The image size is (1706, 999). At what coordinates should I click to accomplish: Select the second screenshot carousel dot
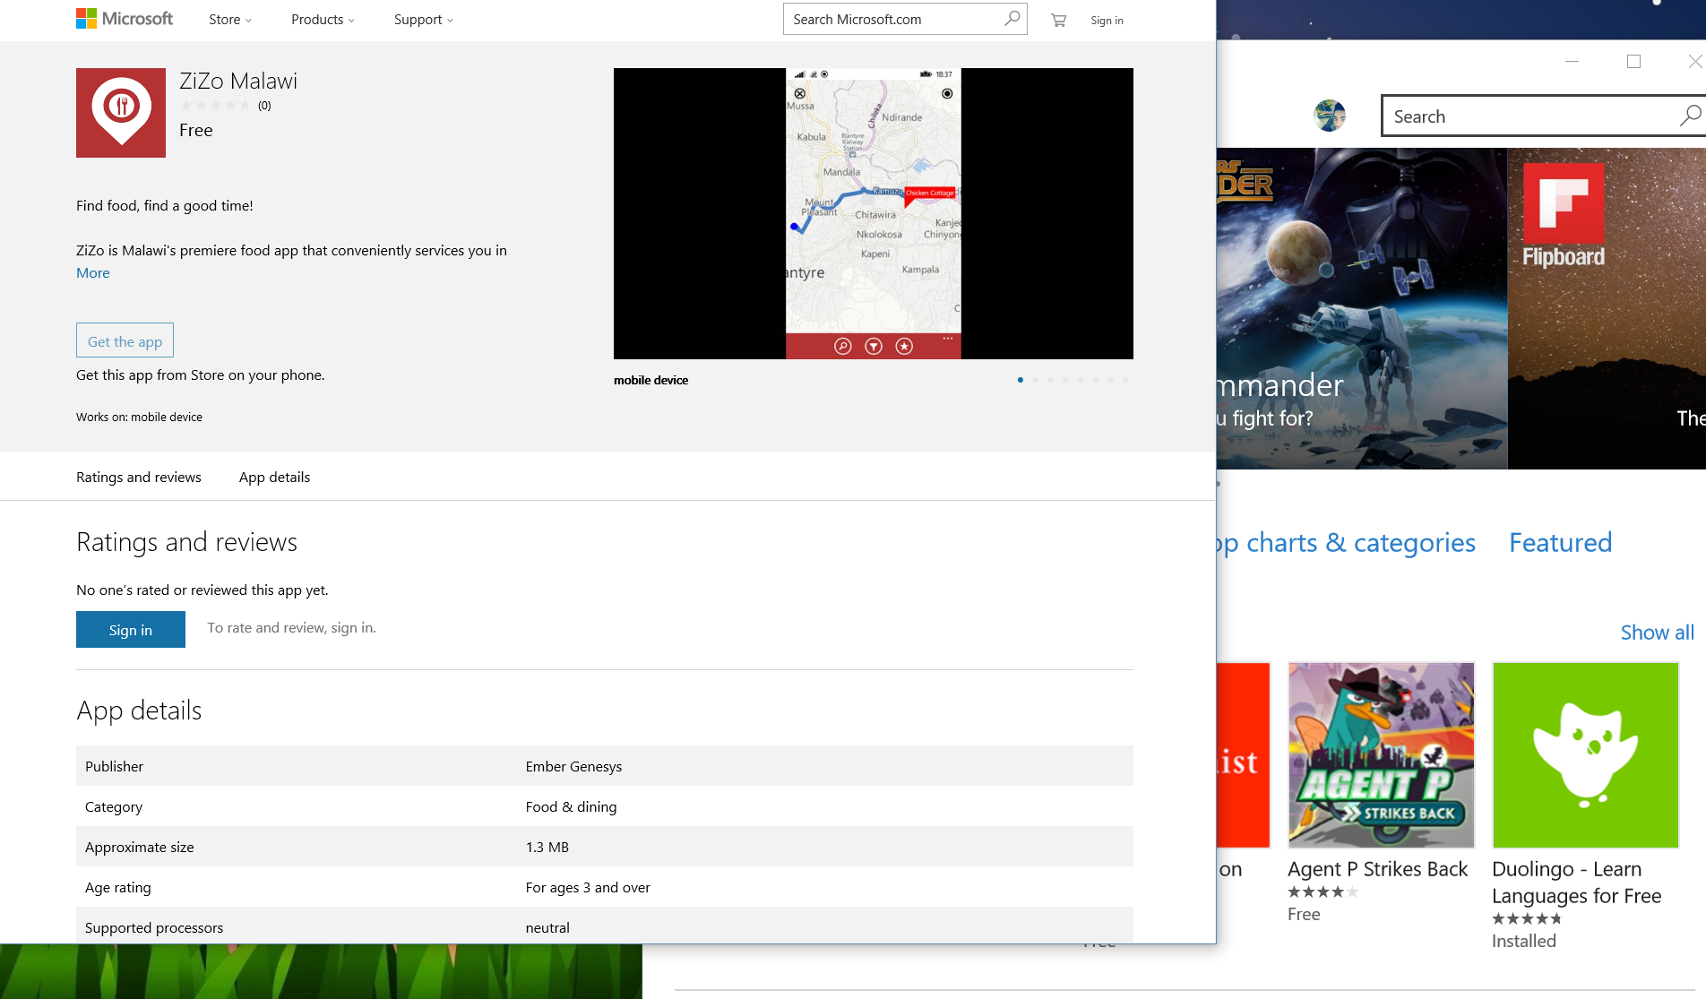1036,380
